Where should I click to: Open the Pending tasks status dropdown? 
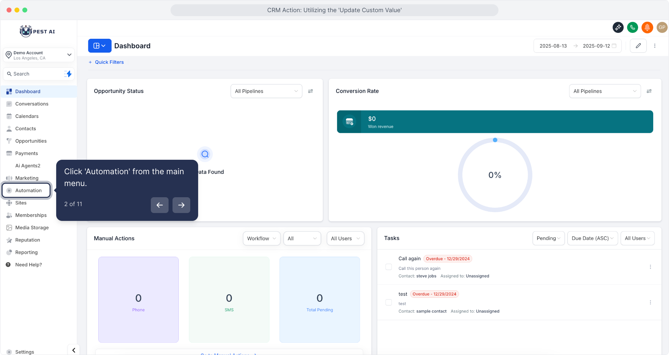pyautogui.click(x=548, y=238)
